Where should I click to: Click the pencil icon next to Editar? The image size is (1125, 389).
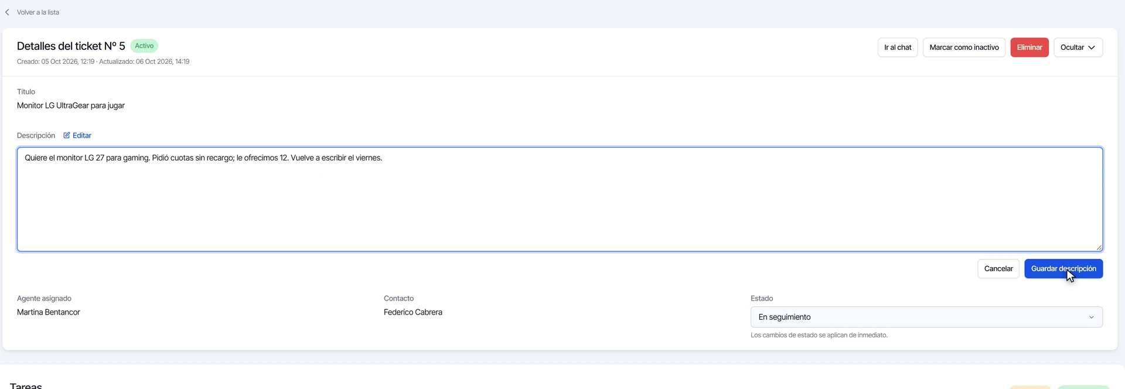(67, 135)
